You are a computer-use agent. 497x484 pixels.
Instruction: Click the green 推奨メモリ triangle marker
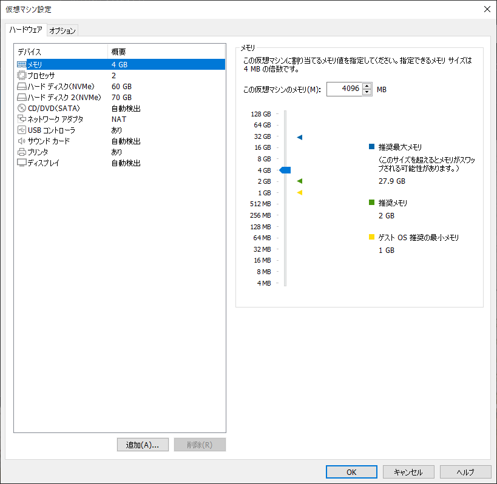pyautogui.click(x=299, y=181)
